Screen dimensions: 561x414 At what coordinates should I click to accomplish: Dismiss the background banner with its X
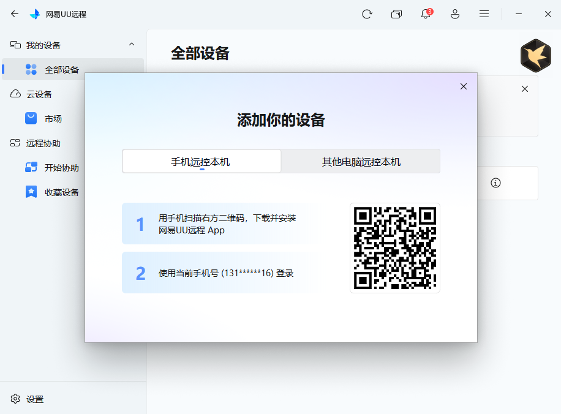pyautogui.click(x=524, y=89)
